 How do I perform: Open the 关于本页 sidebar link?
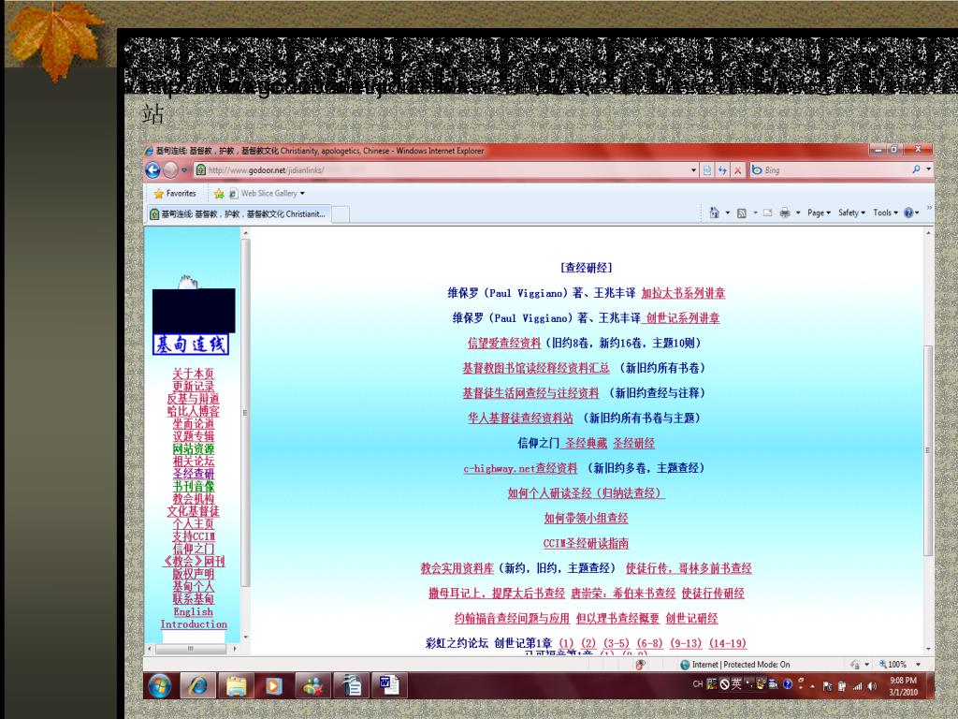(193, 373)
